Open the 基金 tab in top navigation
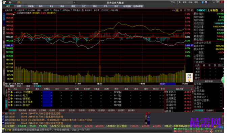The image size is (227, 133). 51,6
